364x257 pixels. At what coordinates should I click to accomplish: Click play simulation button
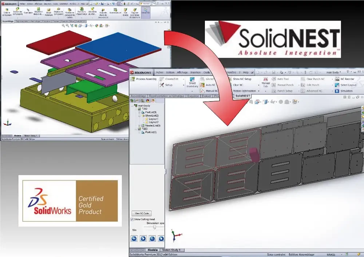[143, 238]
